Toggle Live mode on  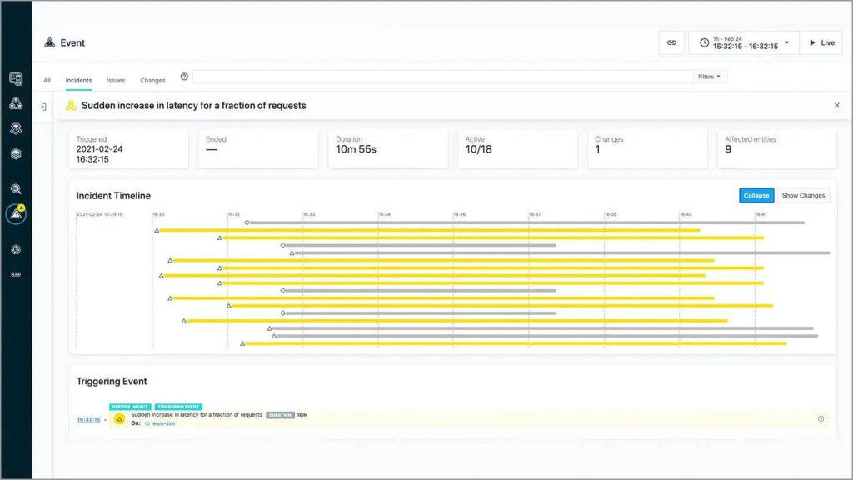pyautogui.click(x=821, y=43)
